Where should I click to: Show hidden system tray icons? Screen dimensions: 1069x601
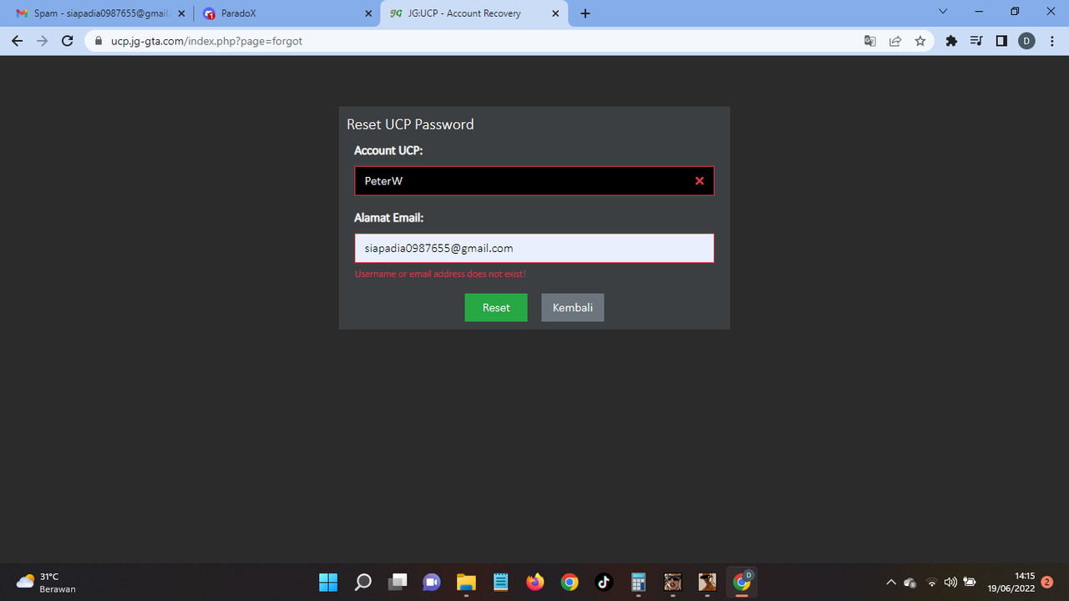pos(891,582)
